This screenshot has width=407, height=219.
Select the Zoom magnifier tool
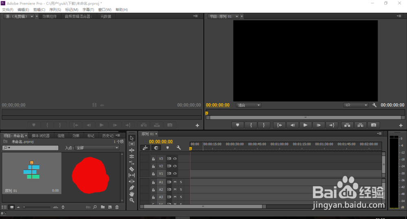131,200
